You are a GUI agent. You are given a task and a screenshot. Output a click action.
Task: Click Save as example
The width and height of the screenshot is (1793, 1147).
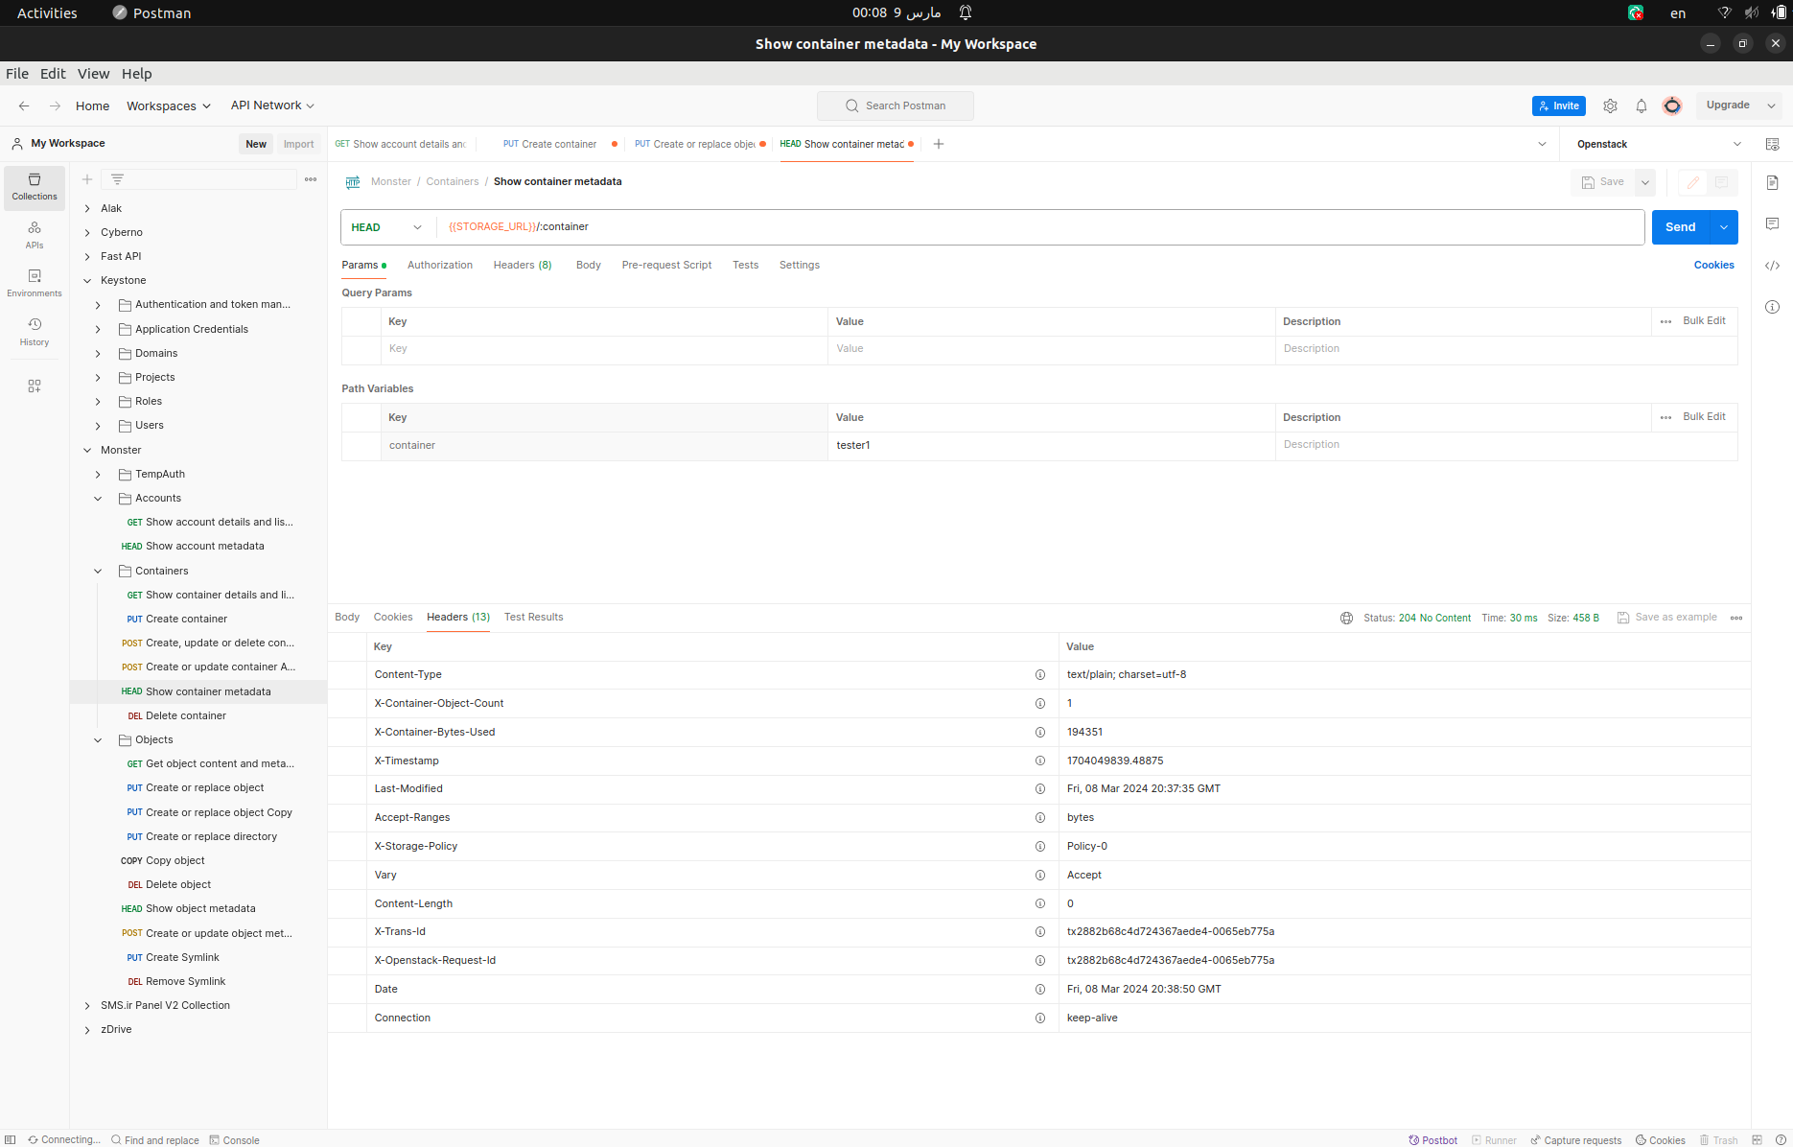(1667, 618)
